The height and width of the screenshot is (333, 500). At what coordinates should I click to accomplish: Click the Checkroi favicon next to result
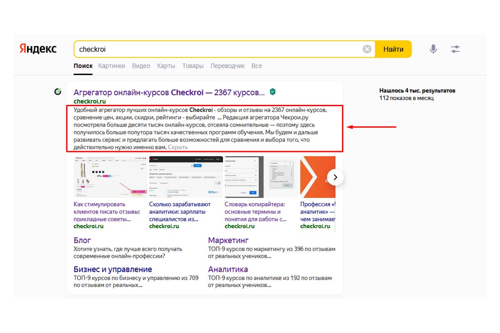click(58, 92)
